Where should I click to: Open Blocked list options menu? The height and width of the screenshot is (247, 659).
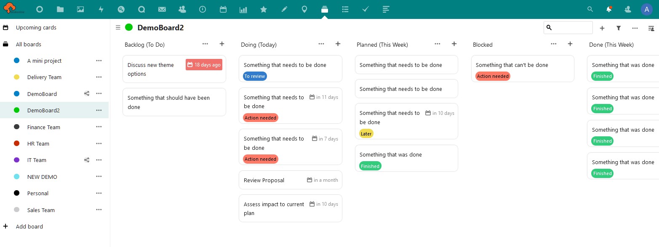tap(554, 44)
